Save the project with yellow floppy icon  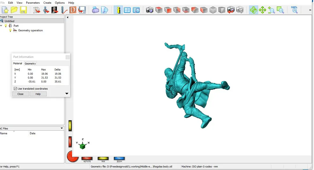(23, 10)
